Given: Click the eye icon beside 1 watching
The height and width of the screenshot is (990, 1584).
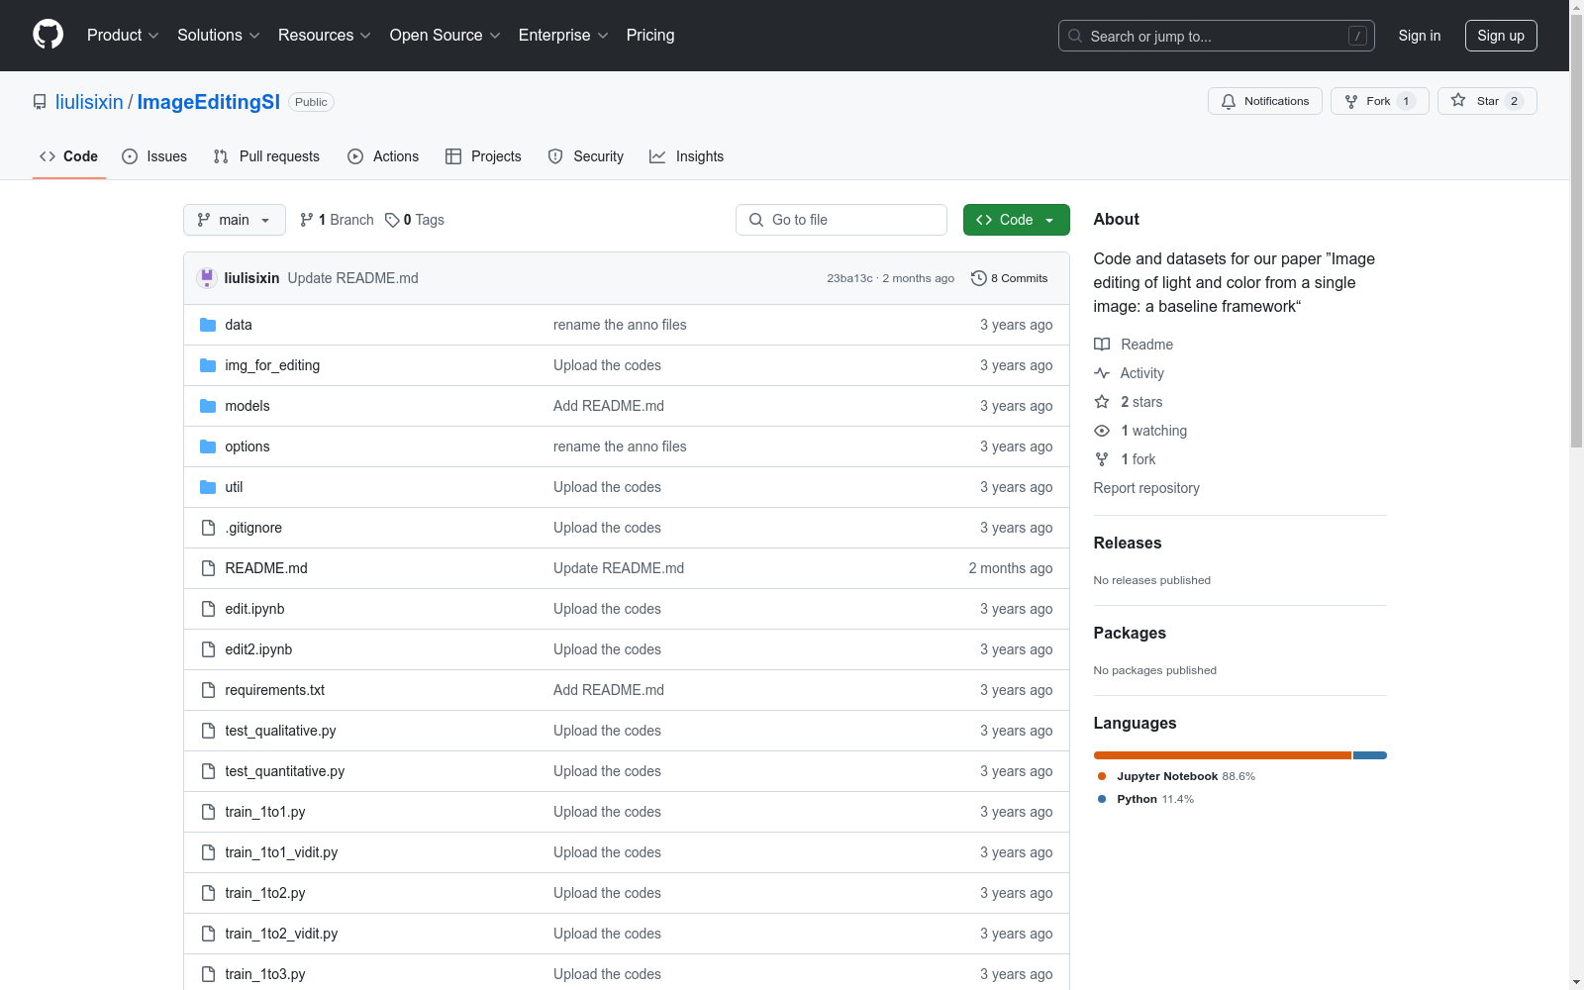Looking at the screenshot, I should (1102, 431).
